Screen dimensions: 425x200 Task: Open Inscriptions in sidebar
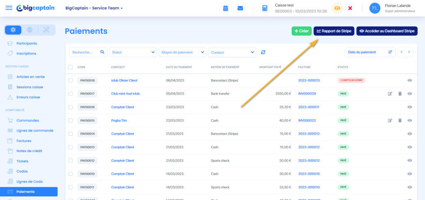[x=26, y=54]
